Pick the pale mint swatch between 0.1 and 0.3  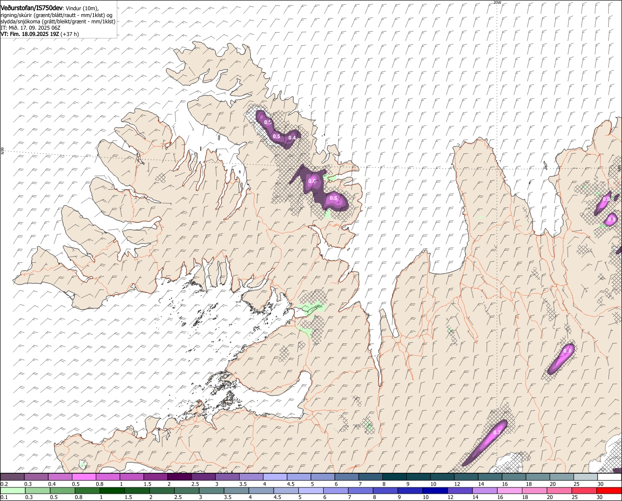tap(13, 490)
